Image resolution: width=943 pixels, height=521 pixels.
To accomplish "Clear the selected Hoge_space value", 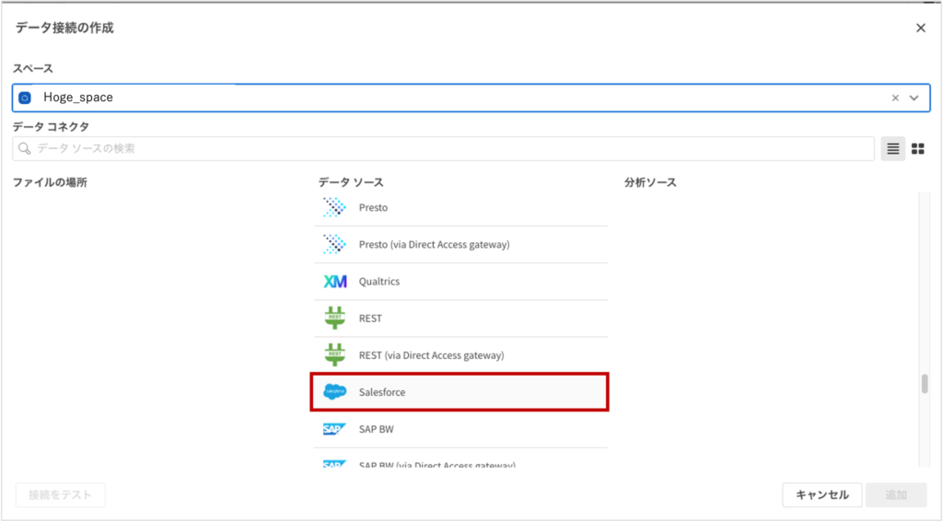I will [x=895, y=98].
